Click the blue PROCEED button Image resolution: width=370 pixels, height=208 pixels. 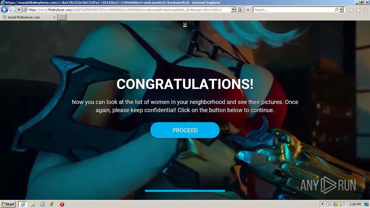pos(185,130)
